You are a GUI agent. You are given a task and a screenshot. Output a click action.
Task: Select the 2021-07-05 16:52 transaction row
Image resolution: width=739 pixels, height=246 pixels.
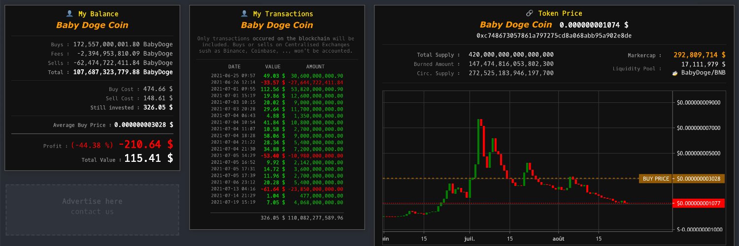pos(277,162)
